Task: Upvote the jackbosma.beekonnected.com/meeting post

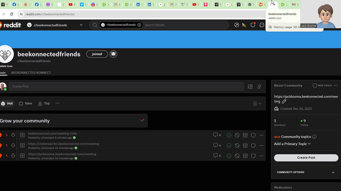Action: 1,156
